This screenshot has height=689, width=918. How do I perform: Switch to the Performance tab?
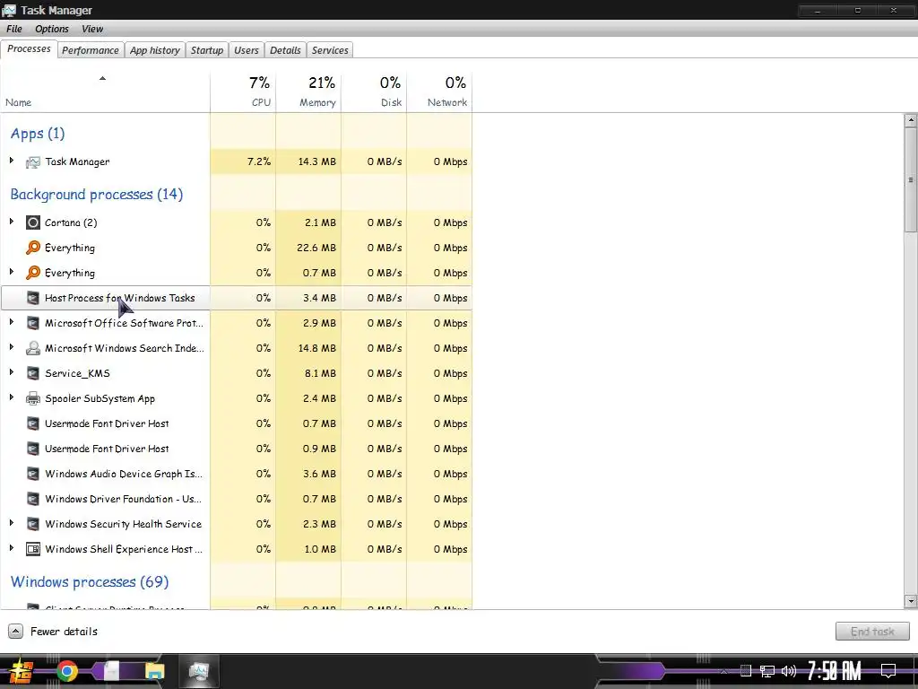click(91, 50)
